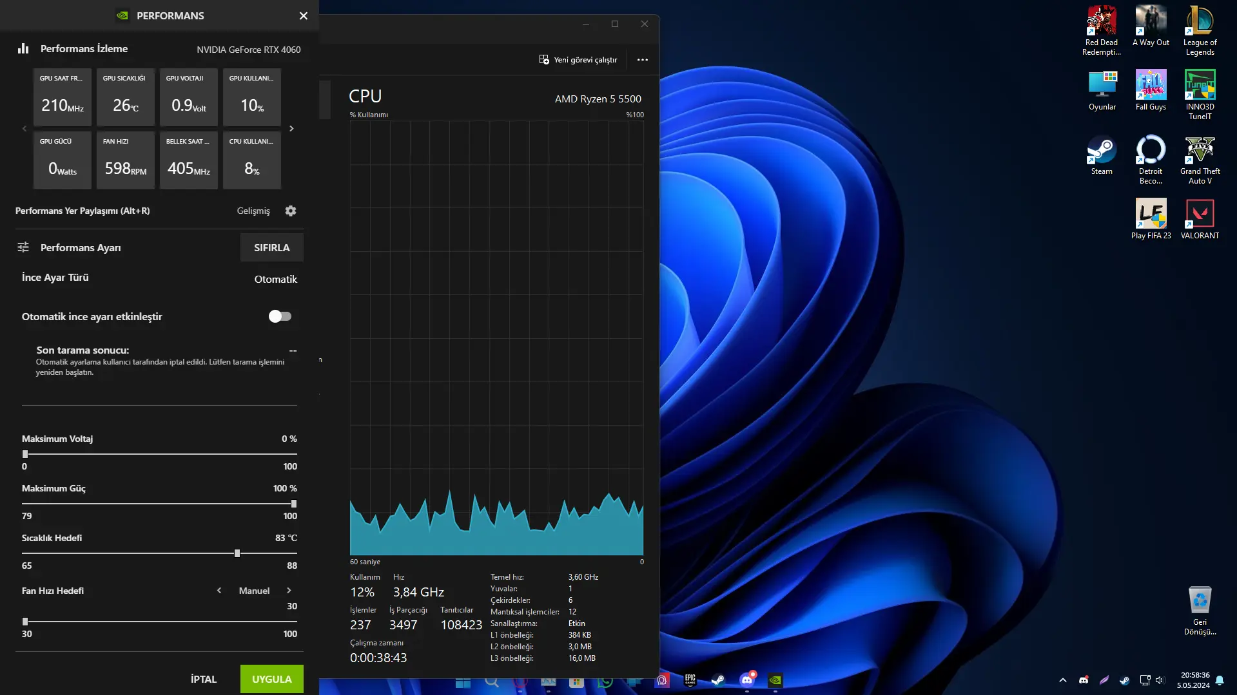The height and width of the screenshot is (695, 1237).
Task: Click the GPU SAAT FR 210 MHz tile
Action: tap(63, 97)
